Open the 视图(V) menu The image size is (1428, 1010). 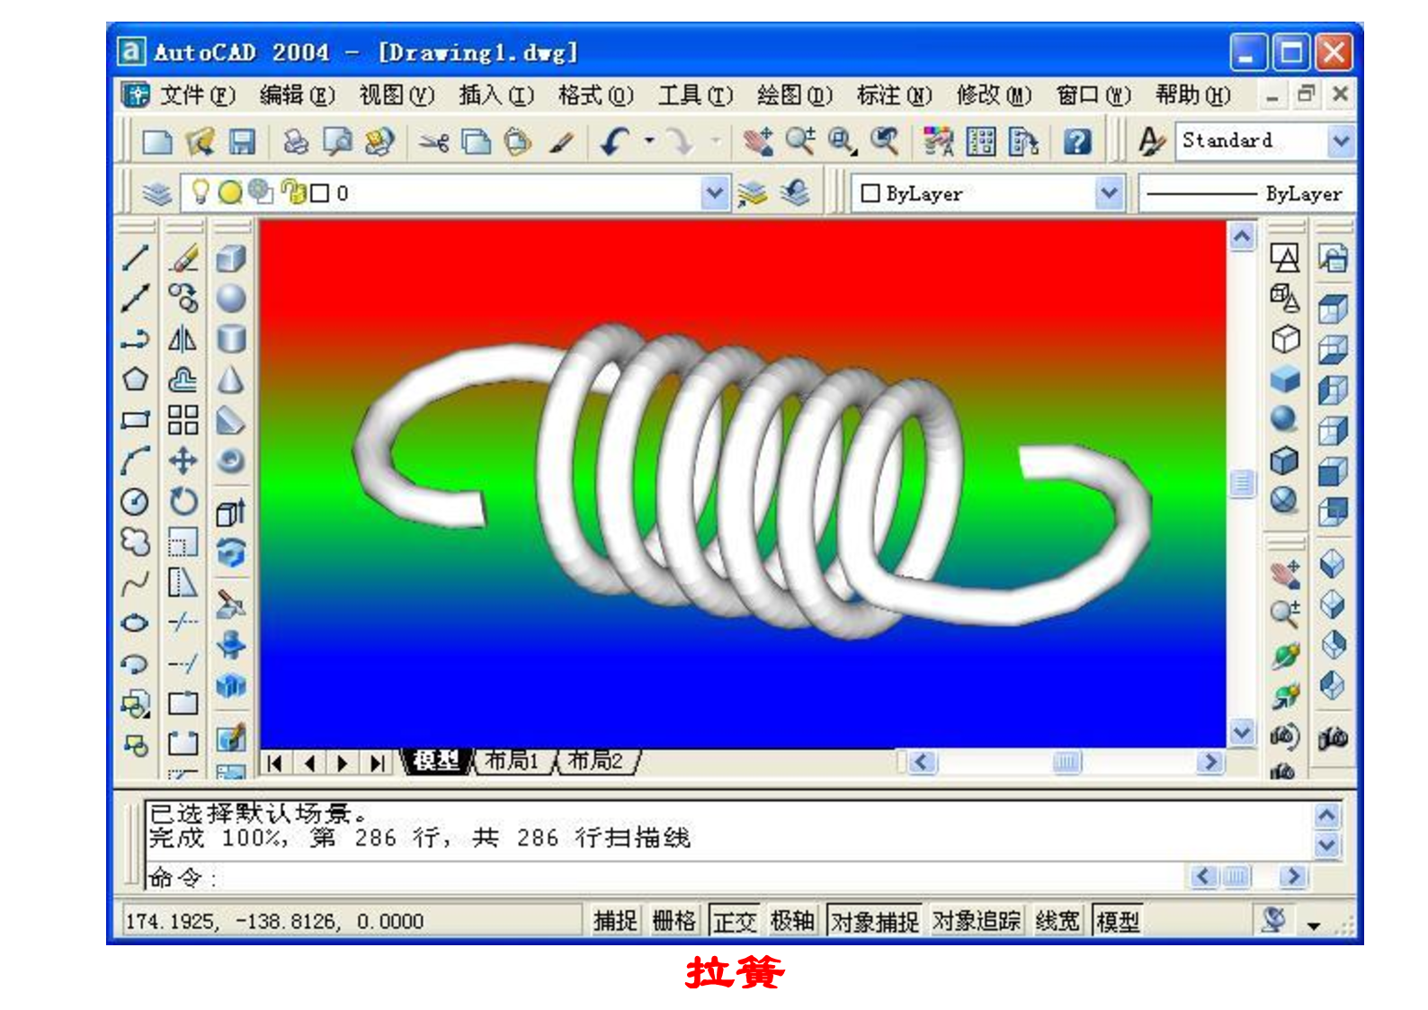[397, 95]
